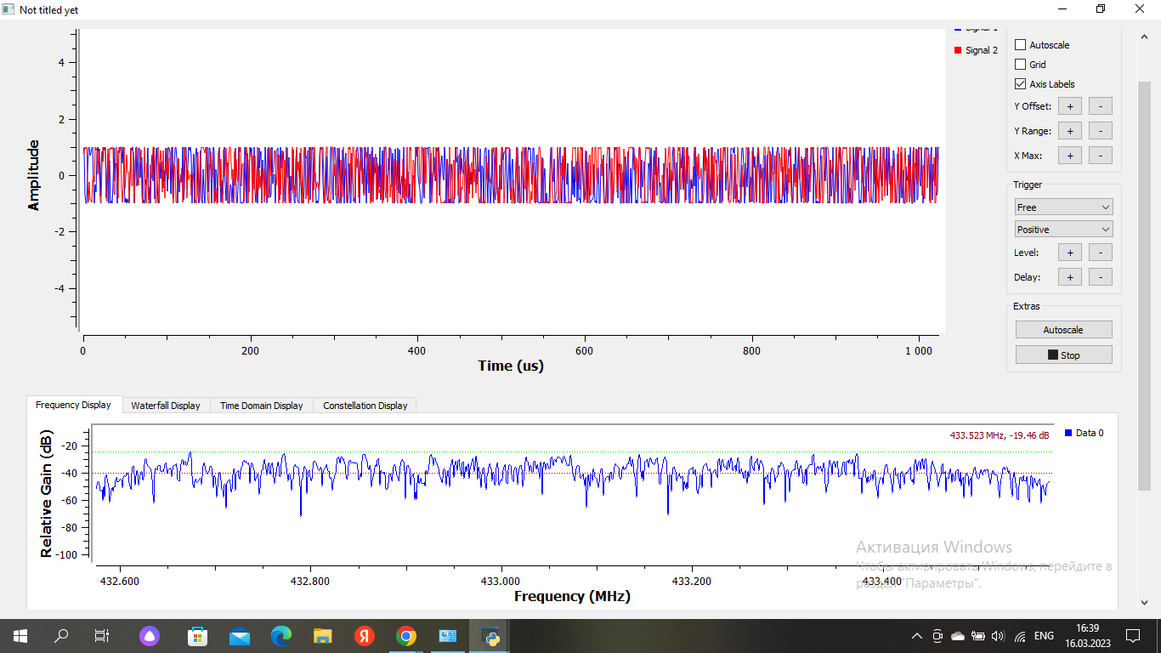Increase X Max with the plus button
Screen dimensions: 1161x653
(1069, 156)
